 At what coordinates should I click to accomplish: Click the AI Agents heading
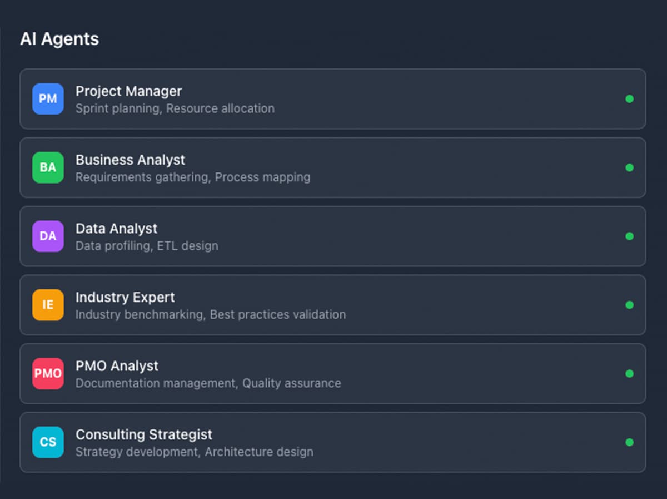tap(59, 39)
